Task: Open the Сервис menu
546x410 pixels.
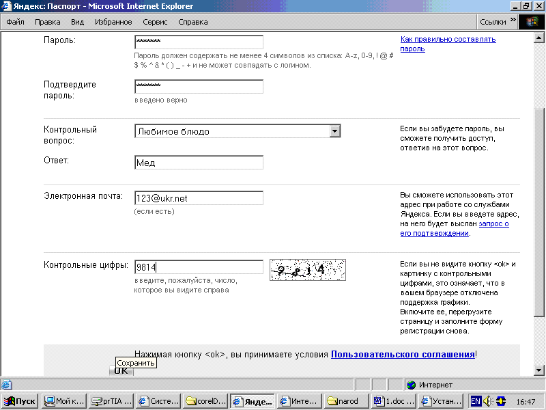Action: pyautogui.click(x=155, y=22)
